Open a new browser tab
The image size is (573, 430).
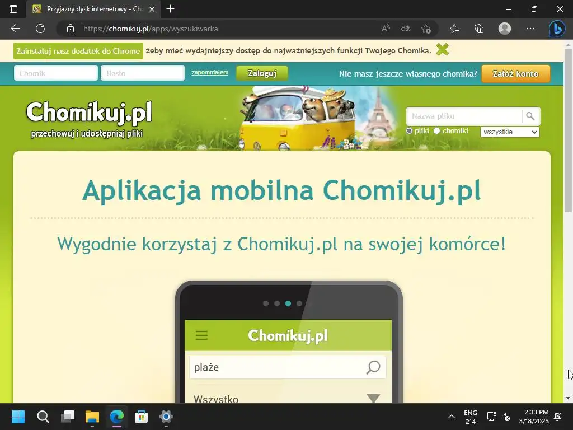point(170,9)
